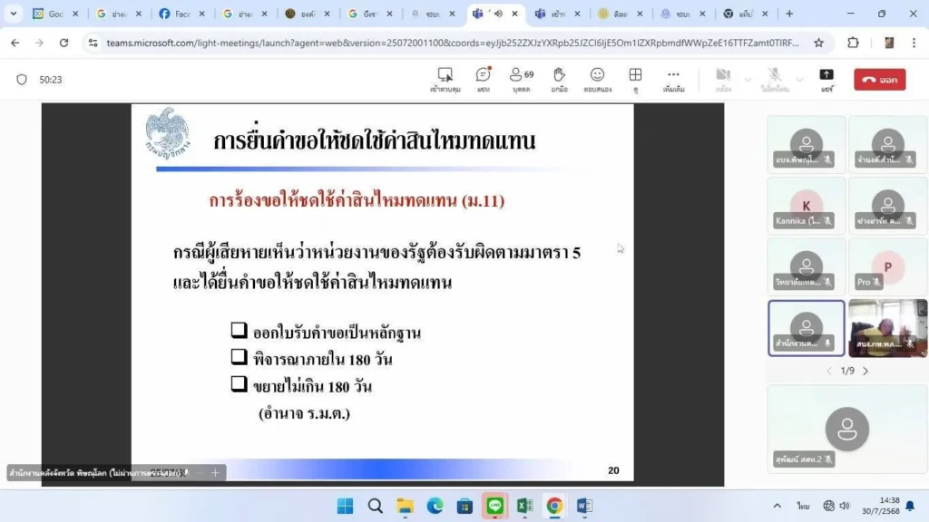Select the large bottom participant avatar tile
Viewport: 929px width, 522px height.
847,429
